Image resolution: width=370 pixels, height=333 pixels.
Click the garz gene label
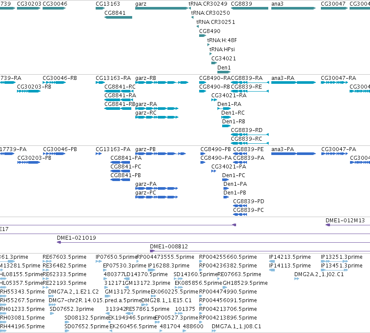click(x=140, y=4)
